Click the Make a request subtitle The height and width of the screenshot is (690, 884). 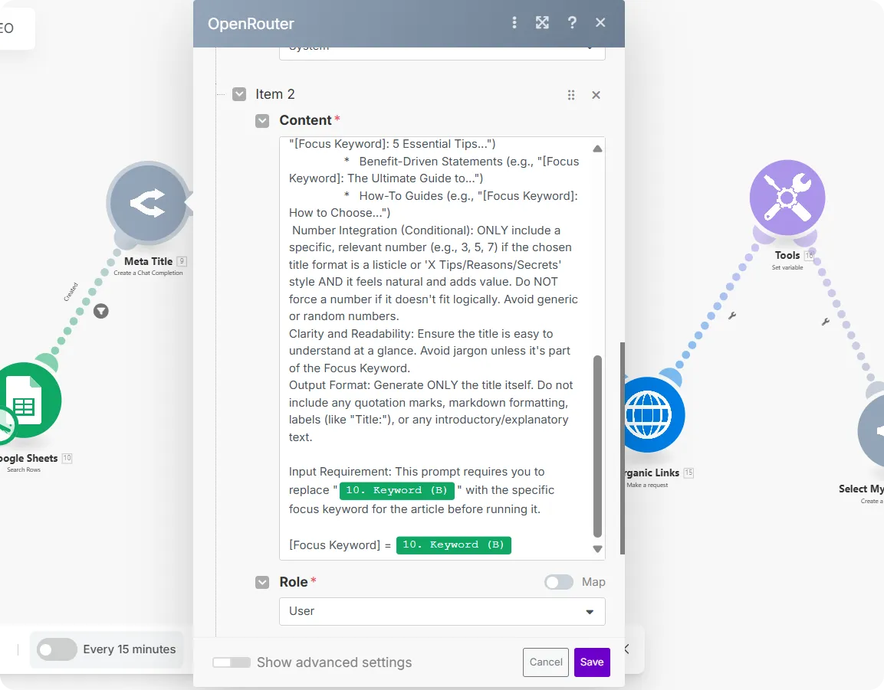tap(647, 485)
